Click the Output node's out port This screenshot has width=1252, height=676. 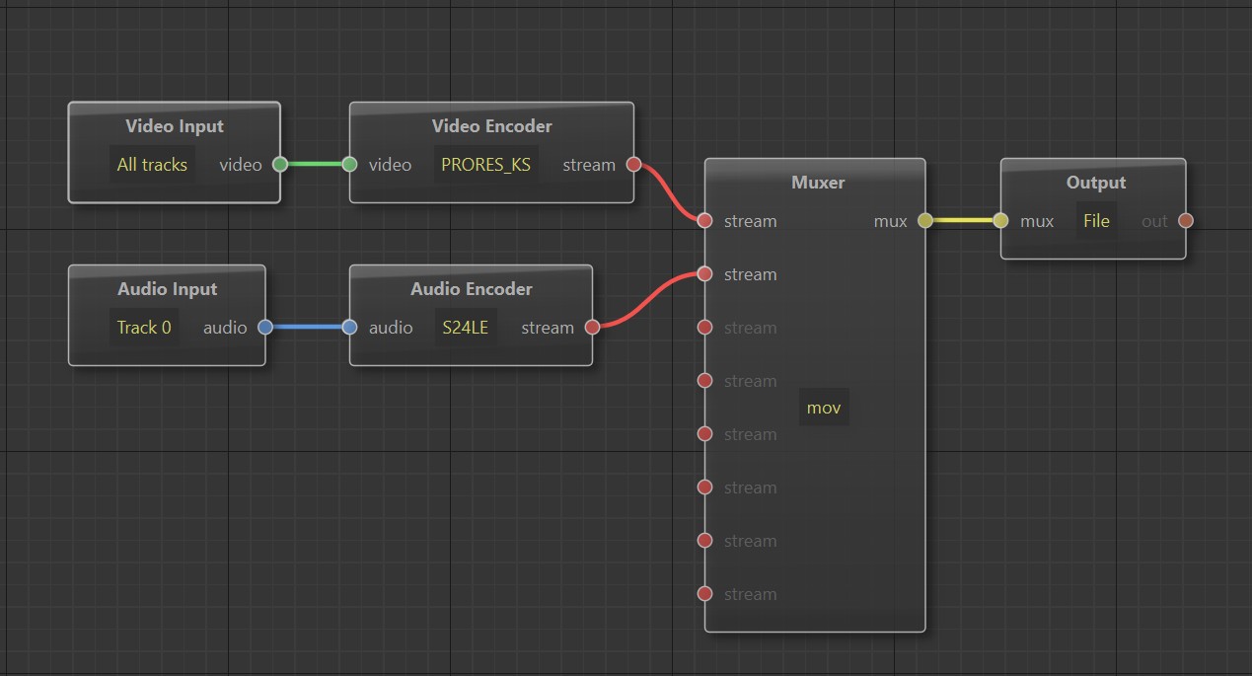tap(1186, 221)
